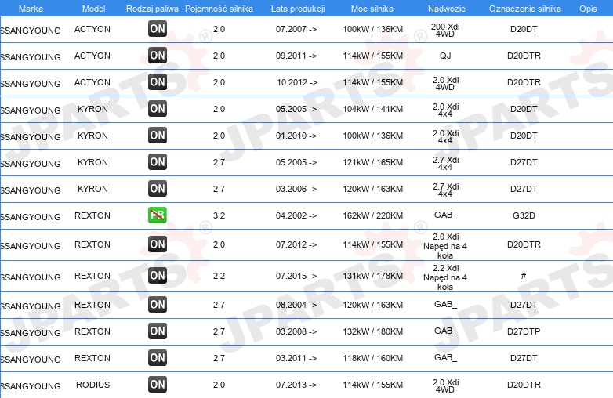The height and width of the screenshot is (398, 613).
Task: Select the production date 10.2012 -> cell
Action: 297,82
